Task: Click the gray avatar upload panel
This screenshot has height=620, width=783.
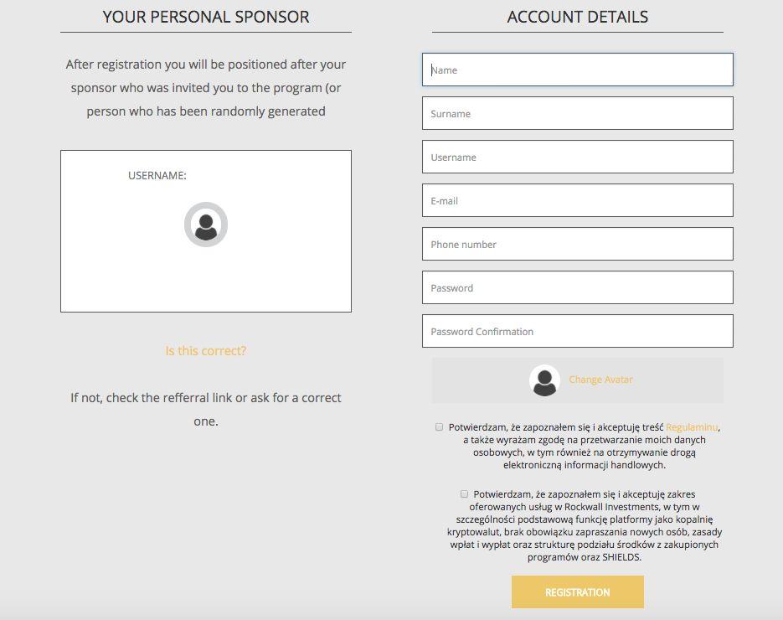Action: (x=577, y=380)
